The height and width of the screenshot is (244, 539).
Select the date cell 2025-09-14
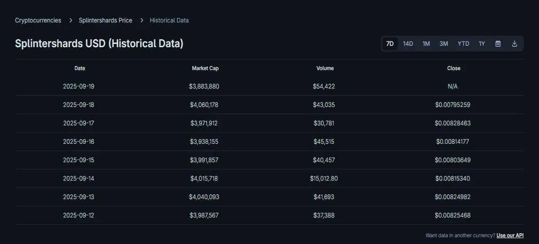(x=79, y=178)
